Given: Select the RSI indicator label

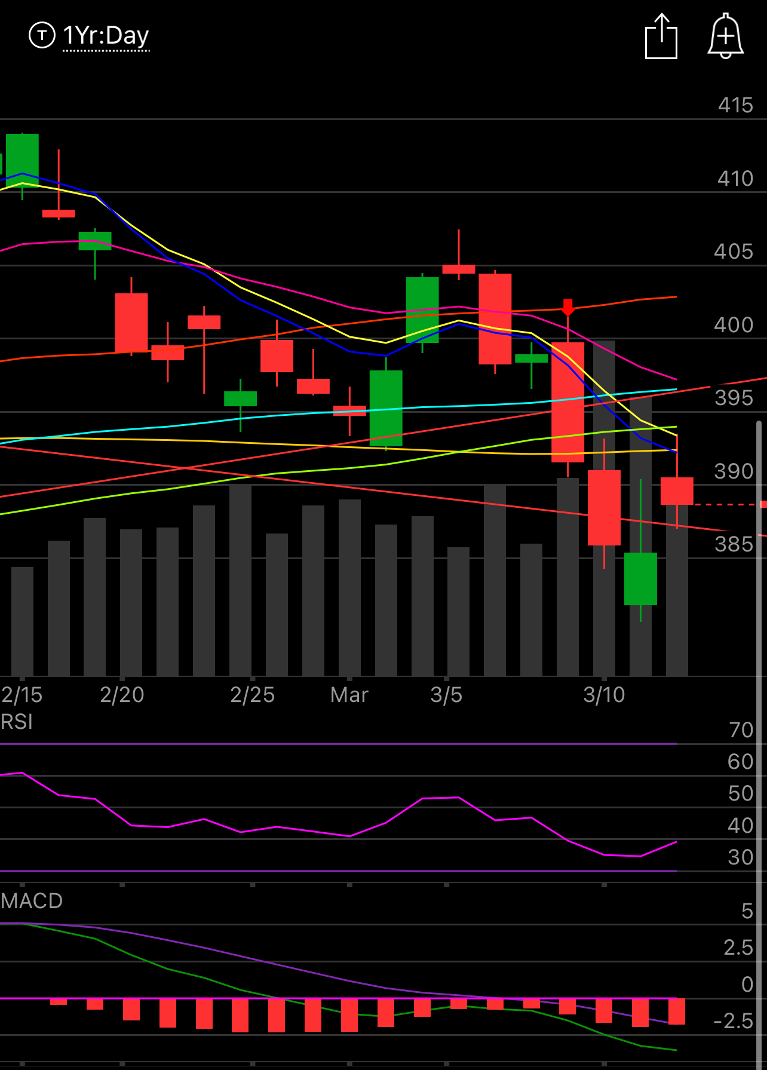Looking at the screenshot, I should [17, 722].
